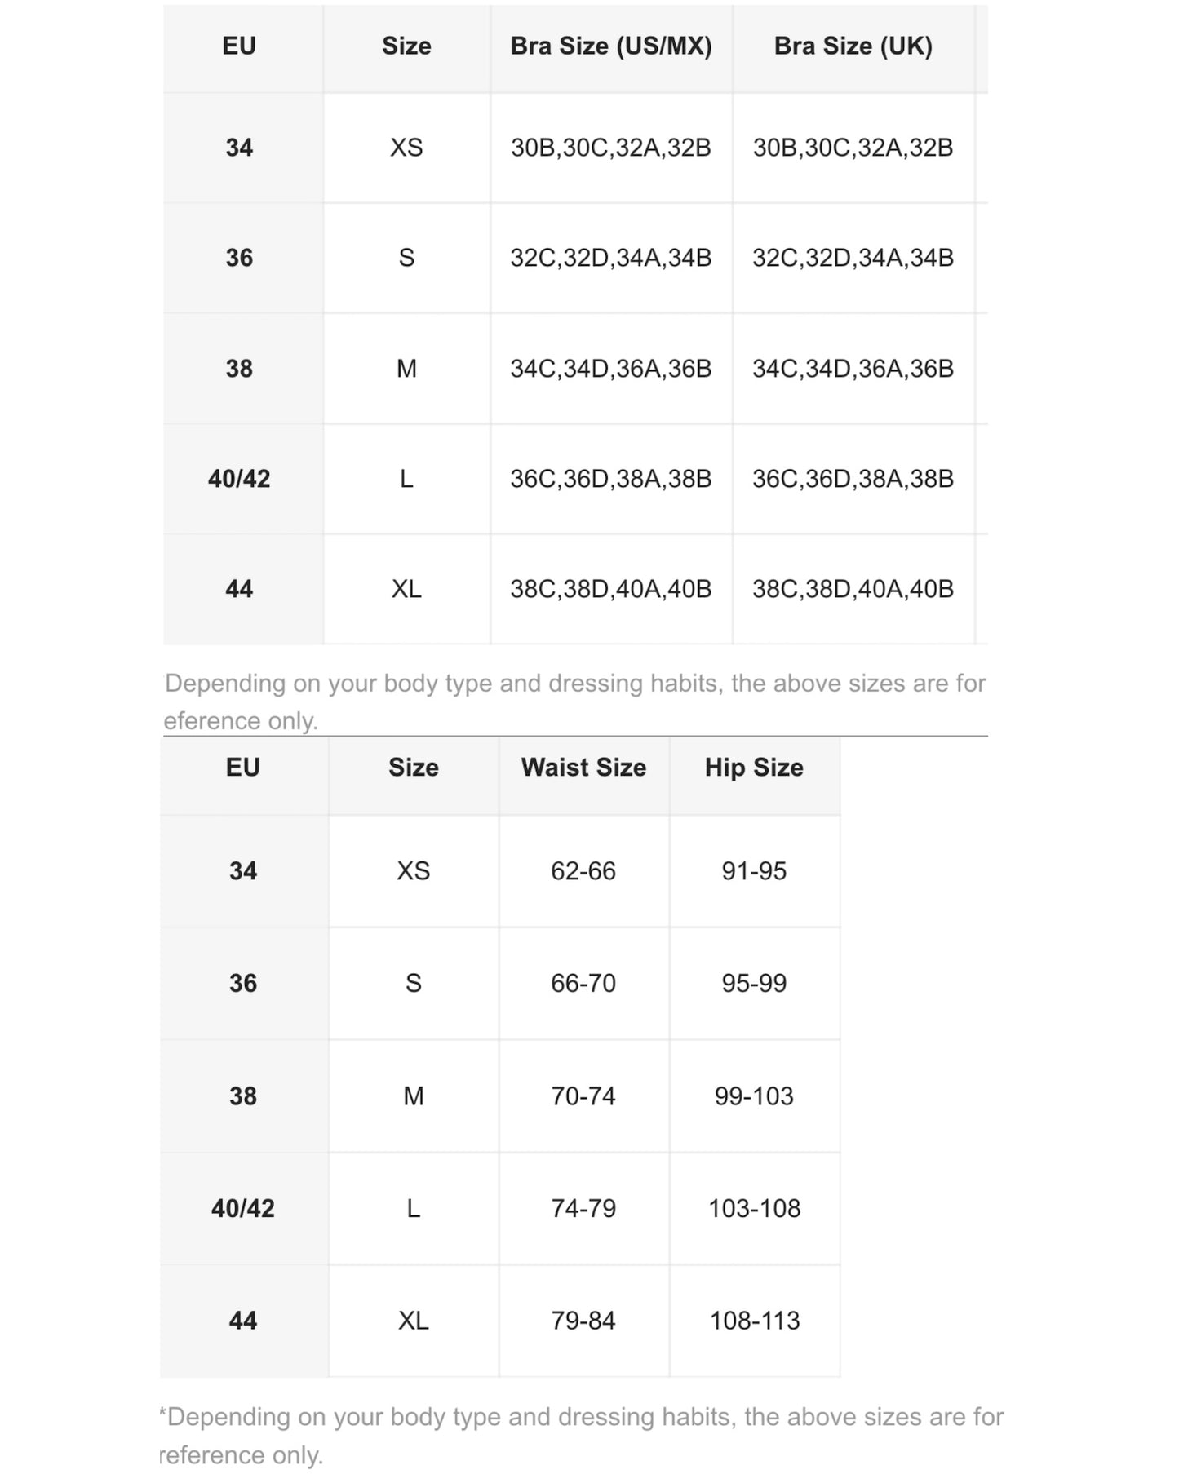The image size is (1179, 1474).
Task: Click the UK bra cell reading 36C,36D,38A,38B
Action: [853, 479]
